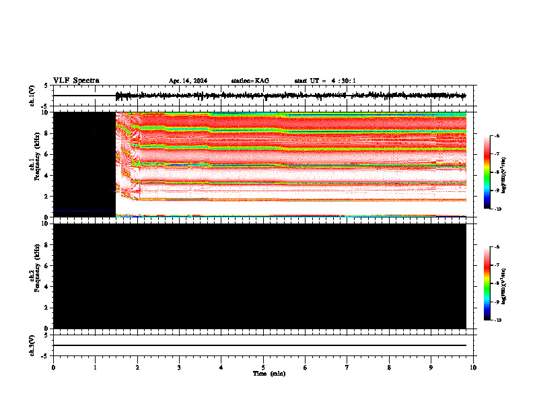
Task: Click time axis tick label "2"
Action: pos(137,368)
